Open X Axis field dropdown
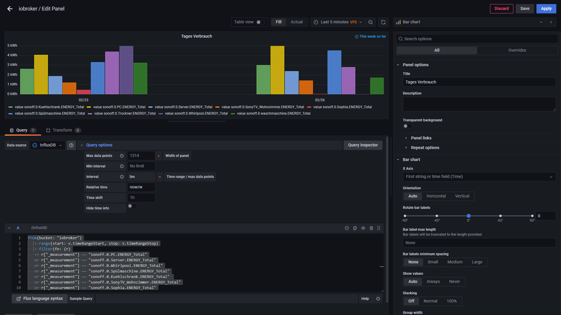This screenshot has height=315, width=561. click(479, 177)
